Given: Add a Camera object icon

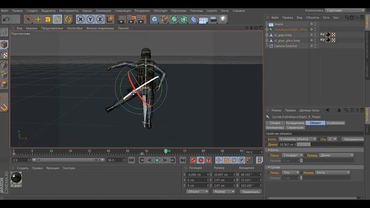Looking at the screenshot, I should tap(213, 19).
